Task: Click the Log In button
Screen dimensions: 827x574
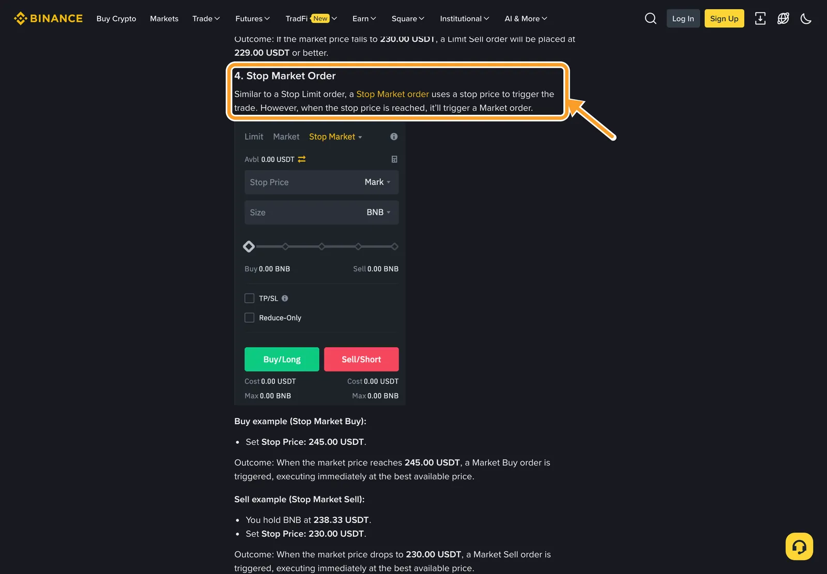Action: click(683, 19)
